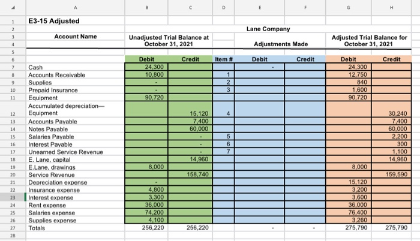This screenshot has height=241, width=420.
Task: Click unadjusted Equipment debit 90,720
Action: tap(146, 98)
